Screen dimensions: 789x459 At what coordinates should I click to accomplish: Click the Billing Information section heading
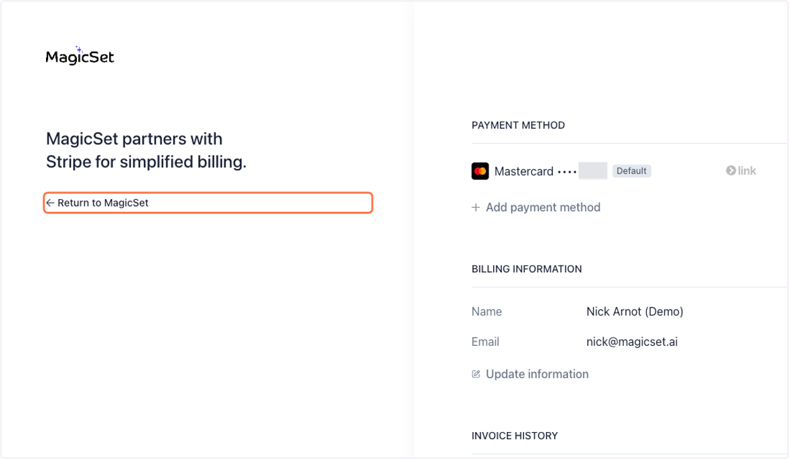pyautogui.click(x=527, y=269)
